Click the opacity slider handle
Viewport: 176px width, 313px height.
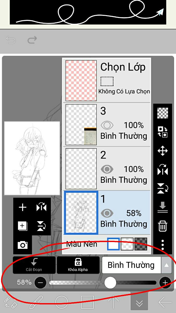(110, 282)
